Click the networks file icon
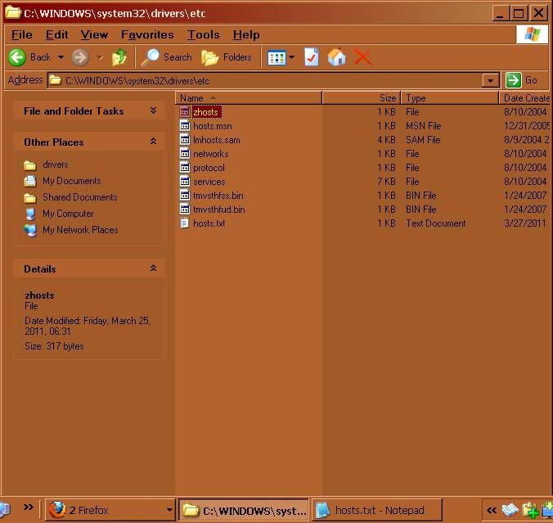 [185, 154]
